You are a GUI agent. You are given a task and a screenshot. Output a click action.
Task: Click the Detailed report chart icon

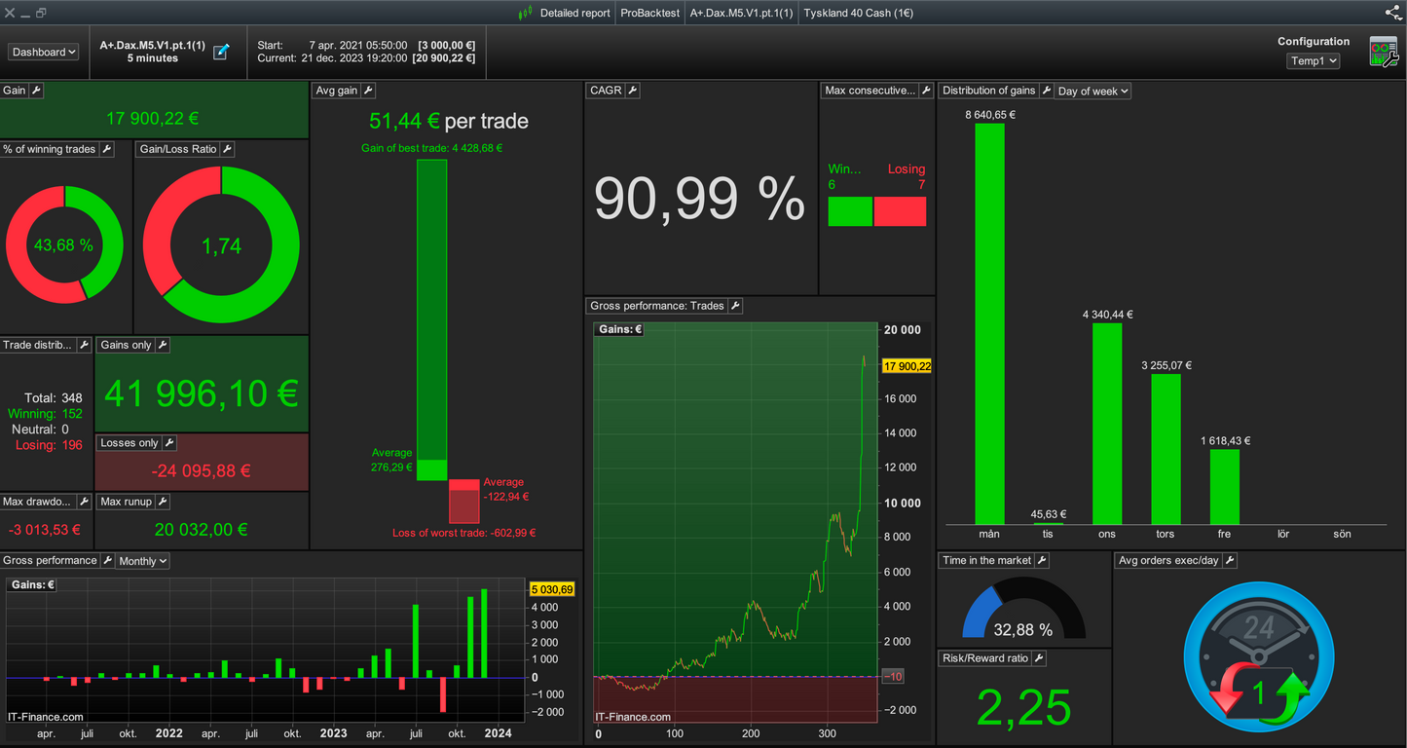click(x=526, y=13)
